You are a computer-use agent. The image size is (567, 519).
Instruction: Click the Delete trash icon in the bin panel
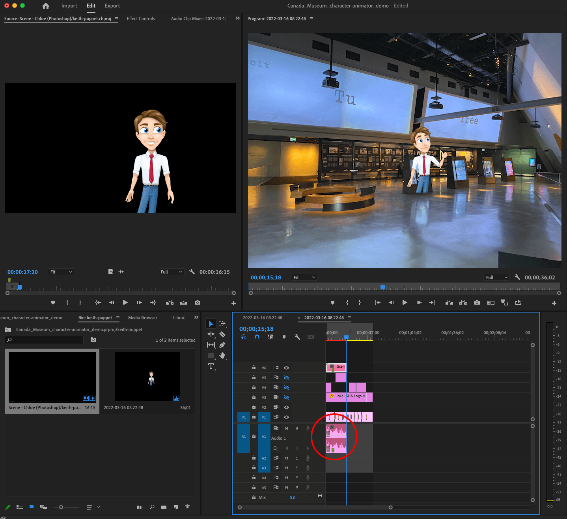tap(187, 507)
